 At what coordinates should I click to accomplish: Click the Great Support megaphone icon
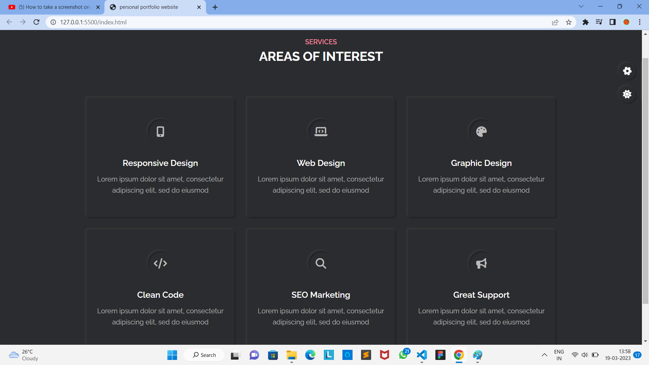pos(481,263)
